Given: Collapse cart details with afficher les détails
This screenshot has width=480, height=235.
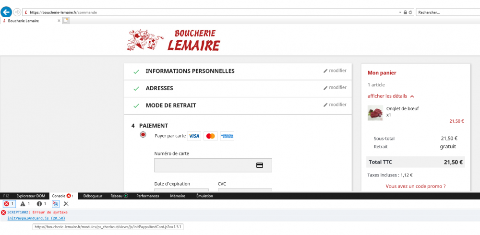Looking at the screenshot, I should point(391,96).
